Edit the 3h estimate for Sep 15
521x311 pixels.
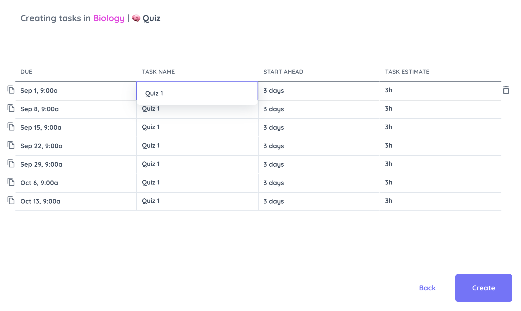[x=441, y=128]
